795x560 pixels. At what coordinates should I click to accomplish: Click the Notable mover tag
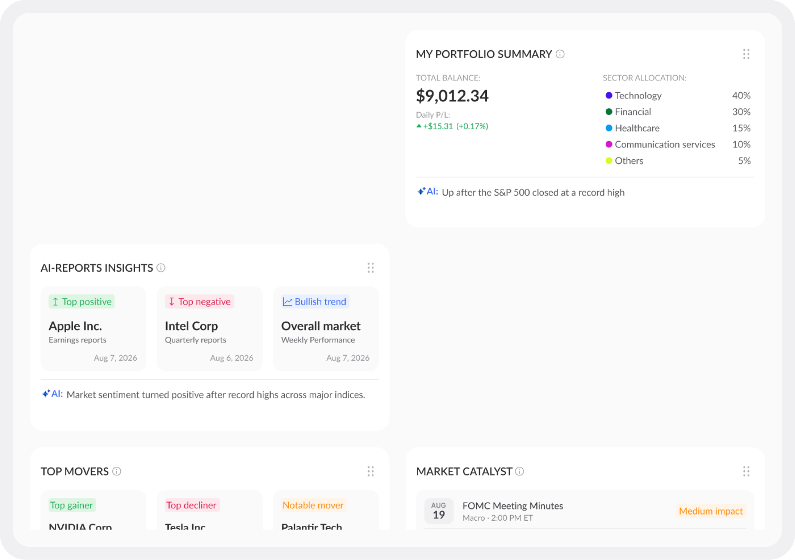click(313, 505)
